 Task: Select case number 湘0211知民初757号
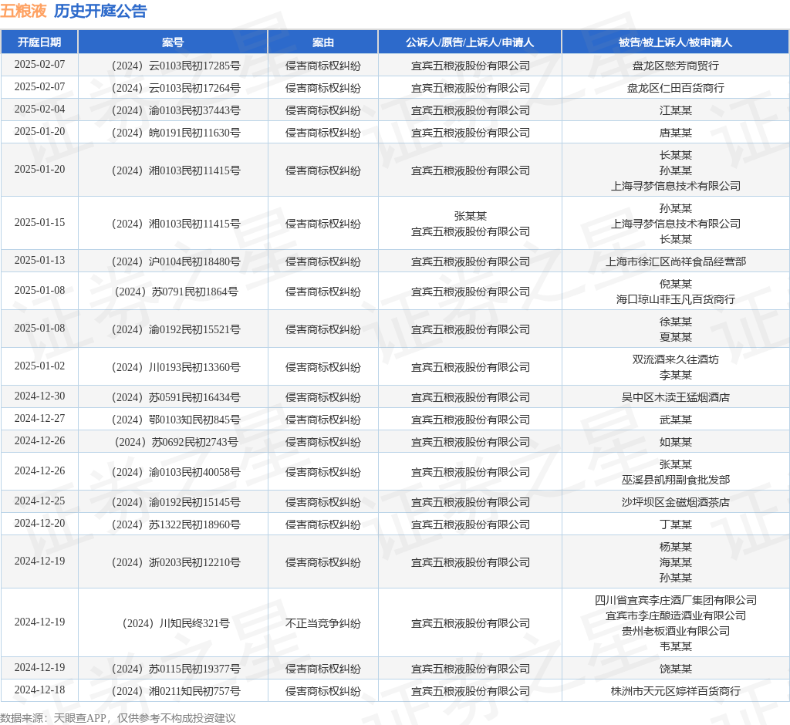click(176, 691)
